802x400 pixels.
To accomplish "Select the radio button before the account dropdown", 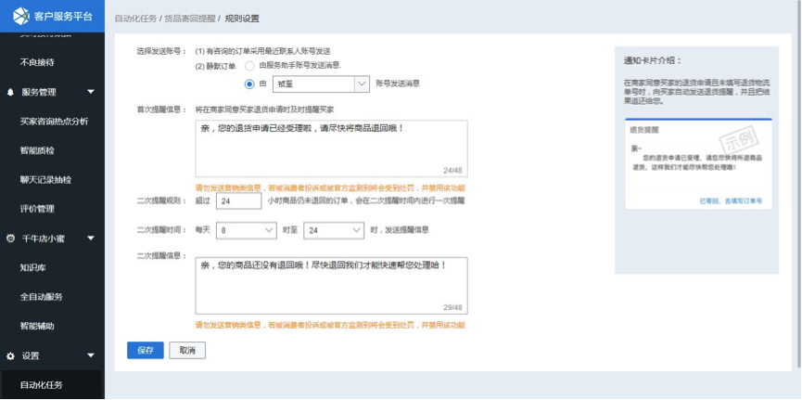I will click(x=249, y=84).
